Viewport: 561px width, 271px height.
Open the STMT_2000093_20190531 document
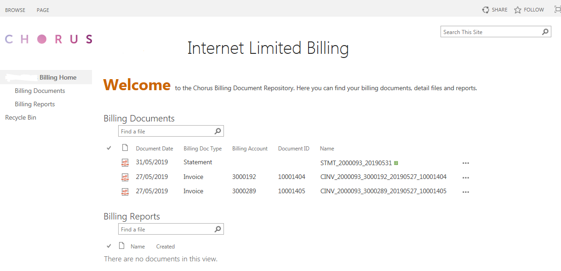pyautogui.click(x=356, y=162)
